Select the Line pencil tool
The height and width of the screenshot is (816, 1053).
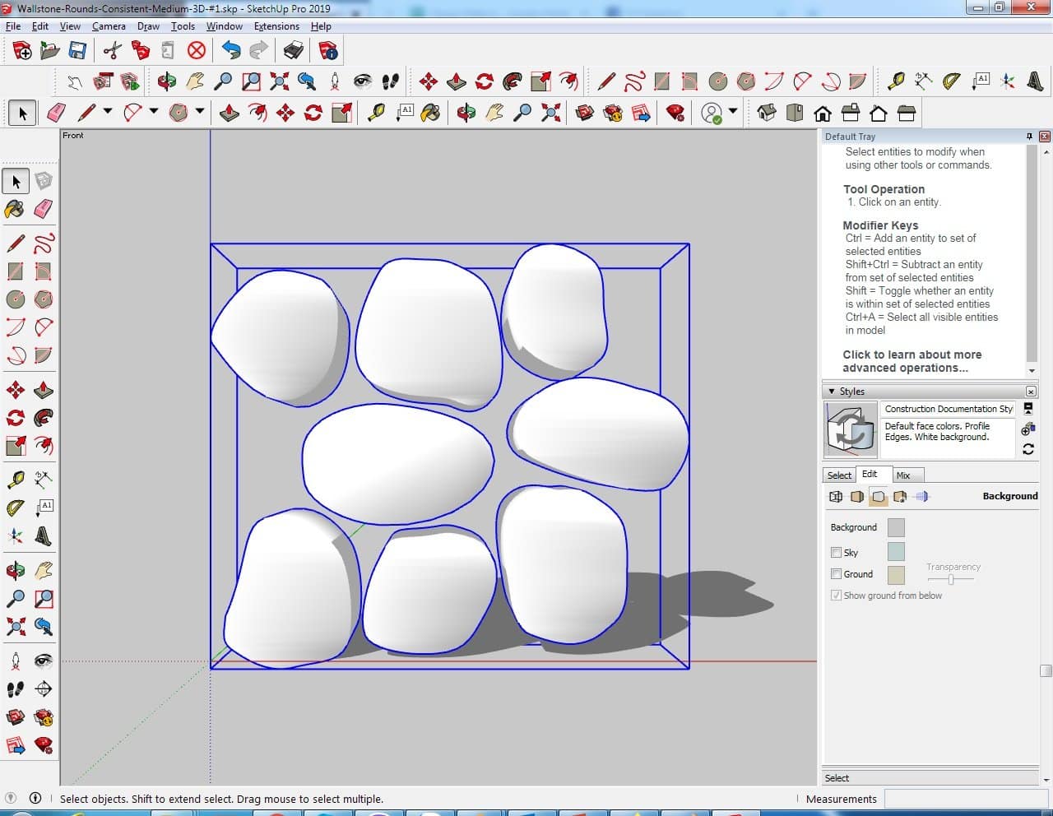(x=15, y=243)
